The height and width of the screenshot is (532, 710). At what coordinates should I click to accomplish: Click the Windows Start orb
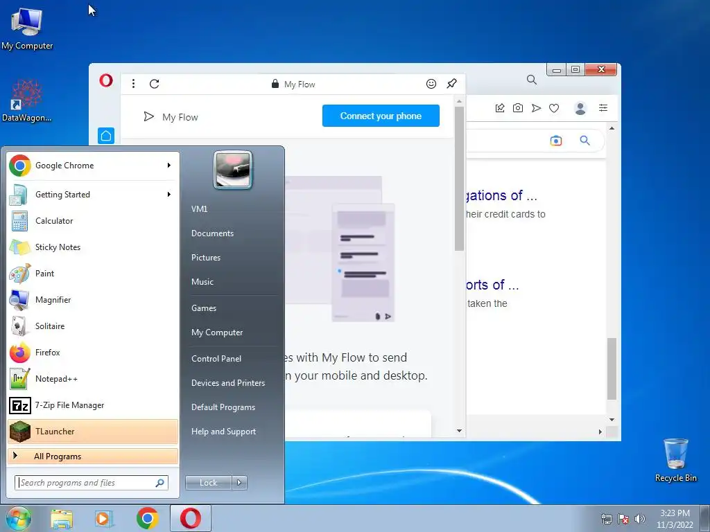19,518
